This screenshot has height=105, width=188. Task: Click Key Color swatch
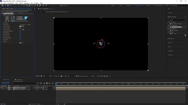coord(20,26)
